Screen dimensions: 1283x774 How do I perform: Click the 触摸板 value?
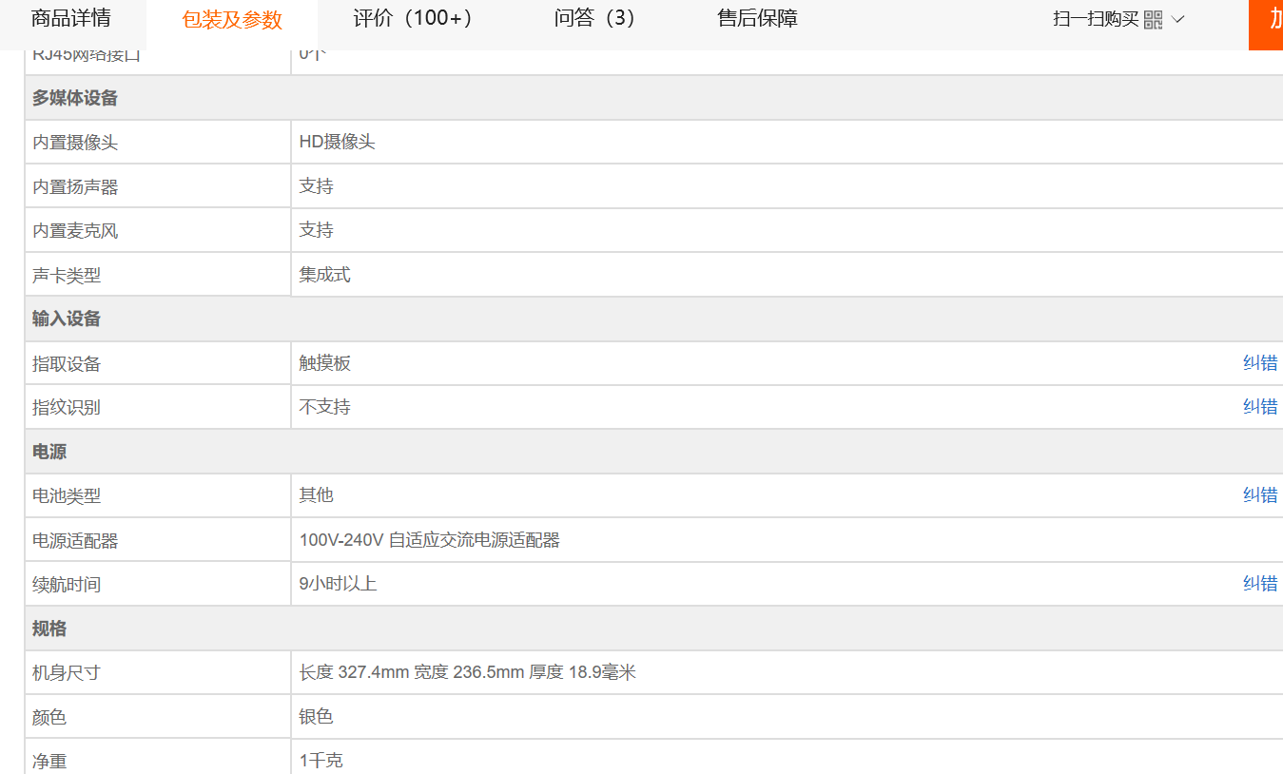coord(325,363)
